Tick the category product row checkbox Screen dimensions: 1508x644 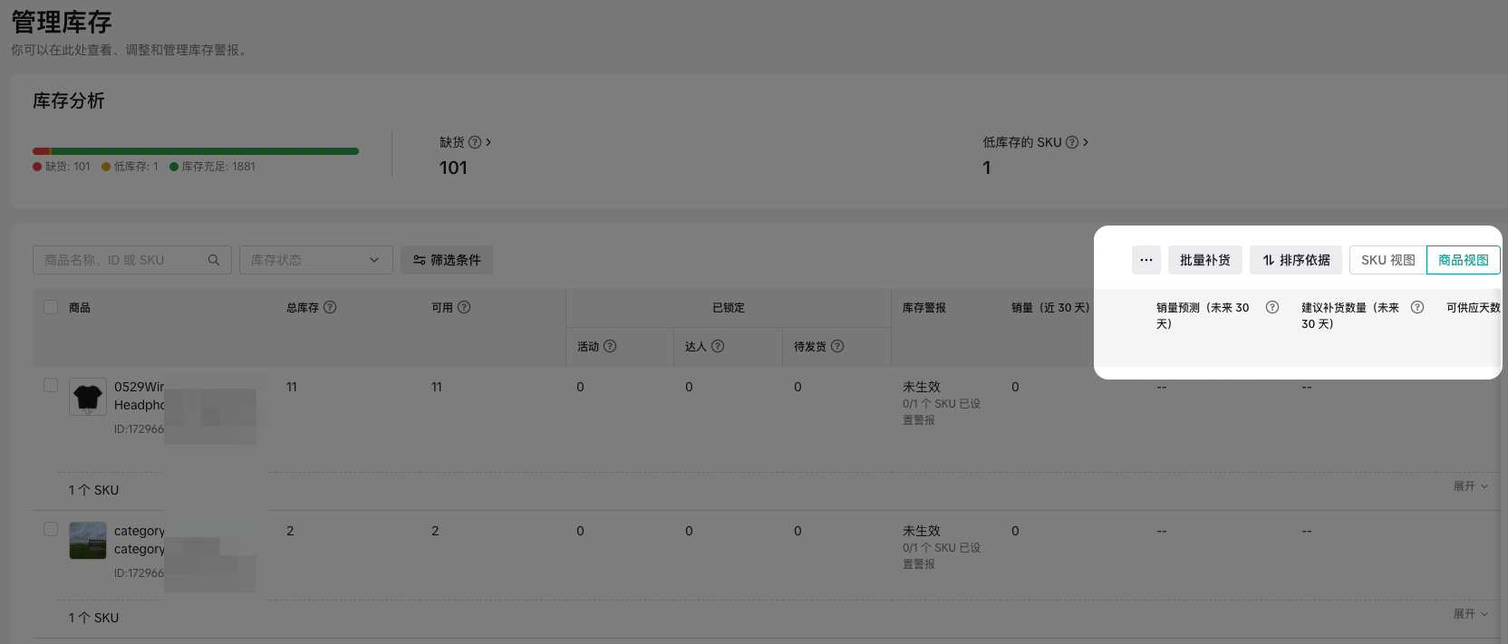pos(51,529)
